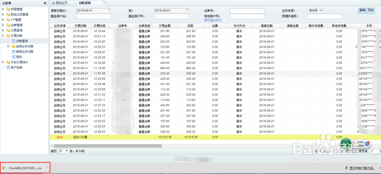
Task: Click the 交易查询 folder icon
Action: click(x=8, y=30)
